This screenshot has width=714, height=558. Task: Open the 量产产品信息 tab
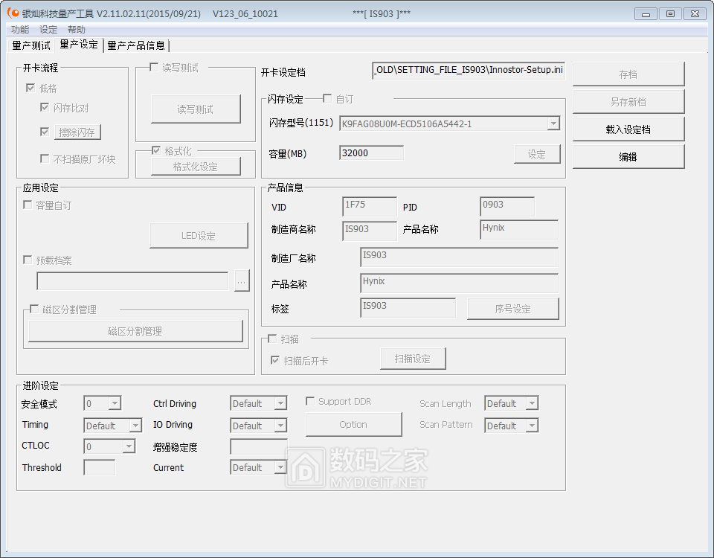(x=136, y=45)
